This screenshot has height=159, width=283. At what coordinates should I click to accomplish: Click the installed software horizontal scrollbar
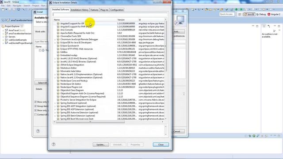pyautogui.click(x=90, y=122)
